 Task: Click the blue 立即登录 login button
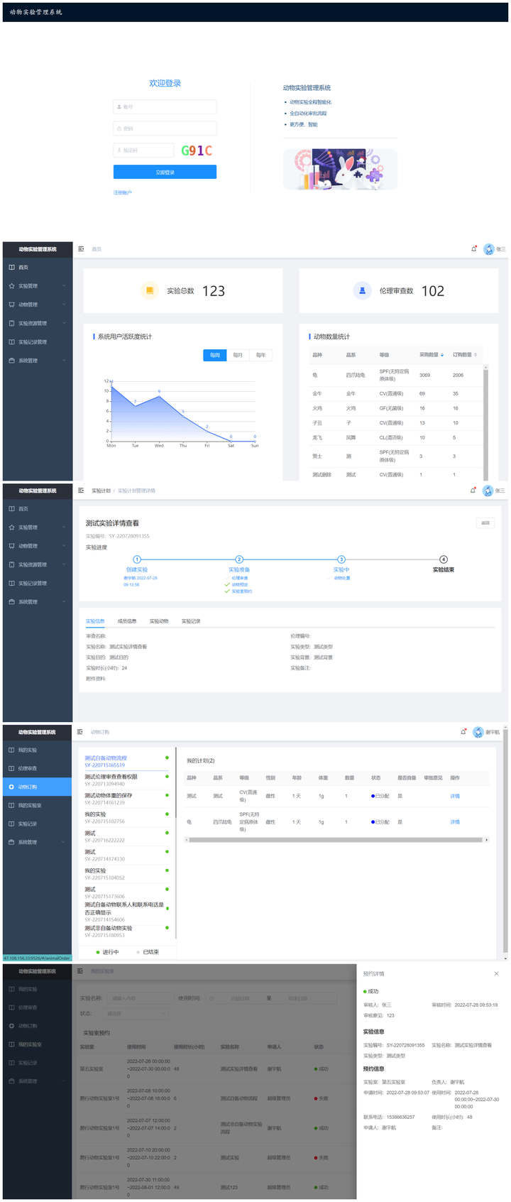165,172
